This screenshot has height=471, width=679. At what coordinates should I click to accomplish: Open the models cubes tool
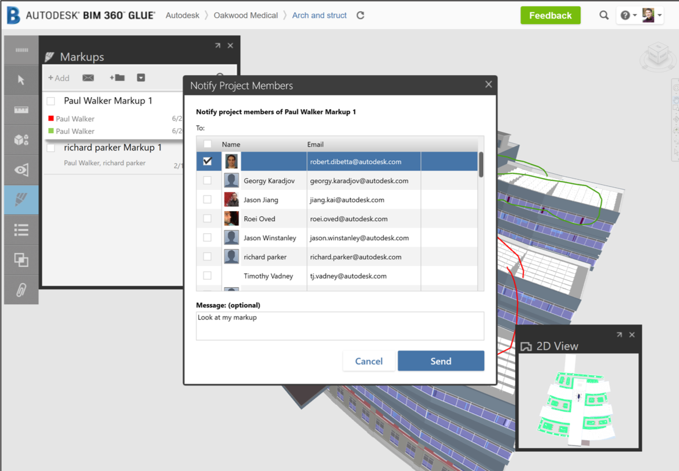tap(21, 140)
